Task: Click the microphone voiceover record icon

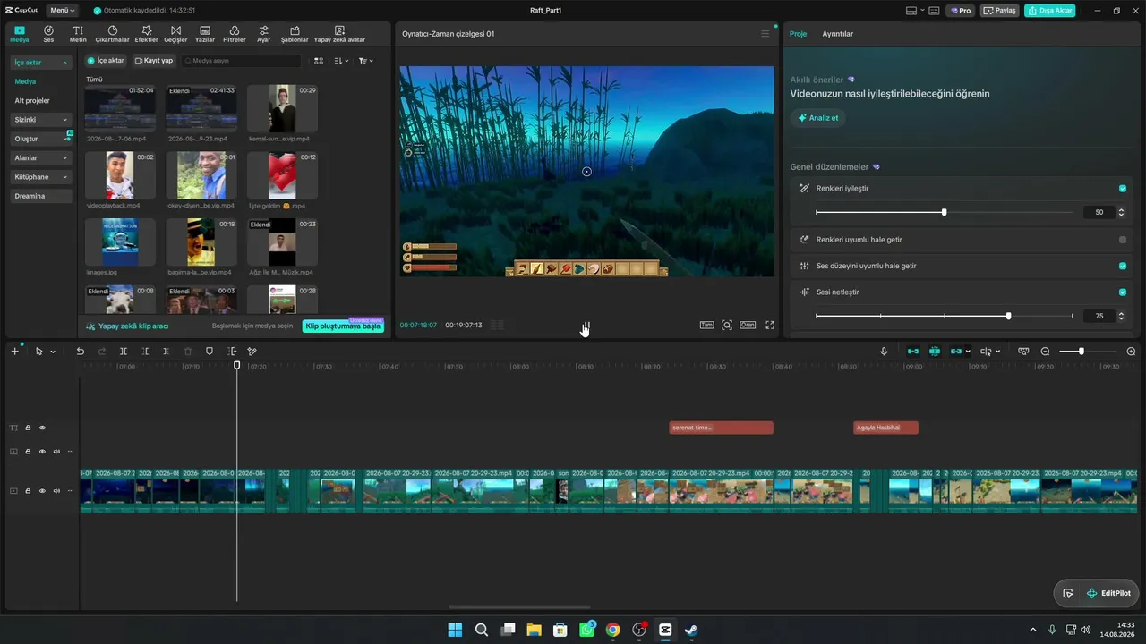Action: coord(884,352)
